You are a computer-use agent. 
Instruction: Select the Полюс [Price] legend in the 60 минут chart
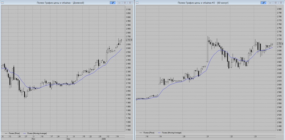[x=147, y=133]
